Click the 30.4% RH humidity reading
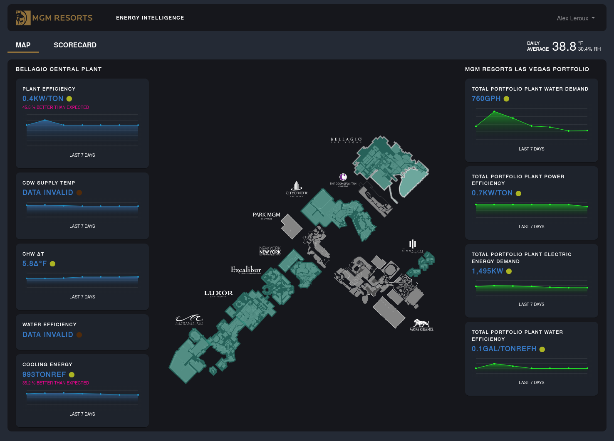The width and height of the screenshot is (614, 441). point(589,49)
